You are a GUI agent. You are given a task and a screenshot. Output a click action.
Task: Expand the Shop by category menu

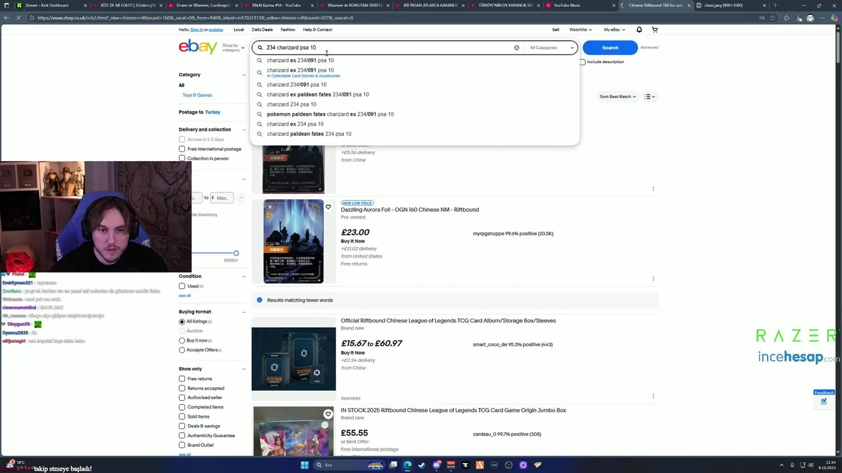click(233, 48)
